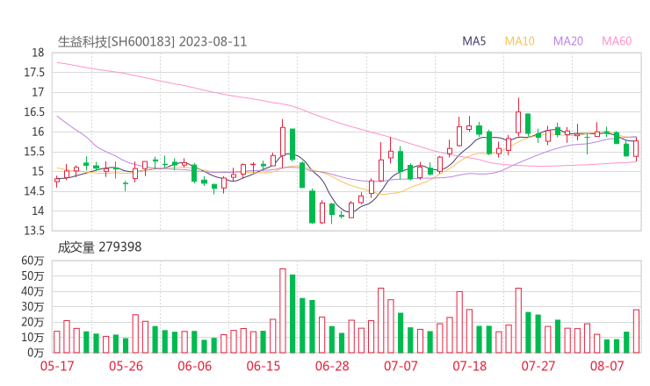
Task: Click the 50万 volume axis label
Action: click(x=32, y=275)
